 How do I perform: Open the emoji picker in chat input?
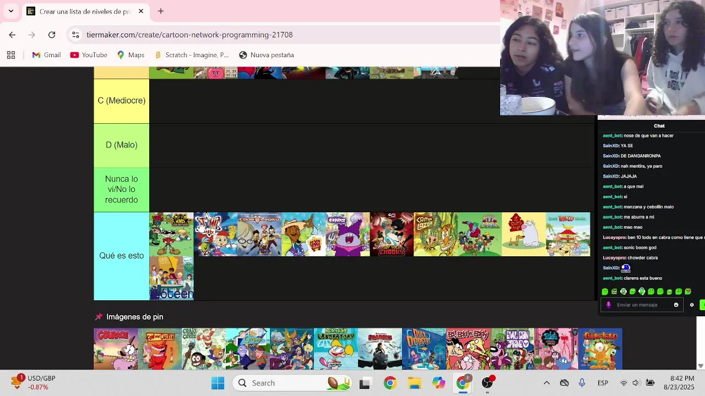(x=676, y=305)
